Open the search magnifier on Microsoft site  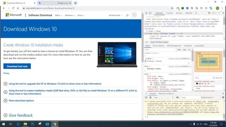pos(127,15)
